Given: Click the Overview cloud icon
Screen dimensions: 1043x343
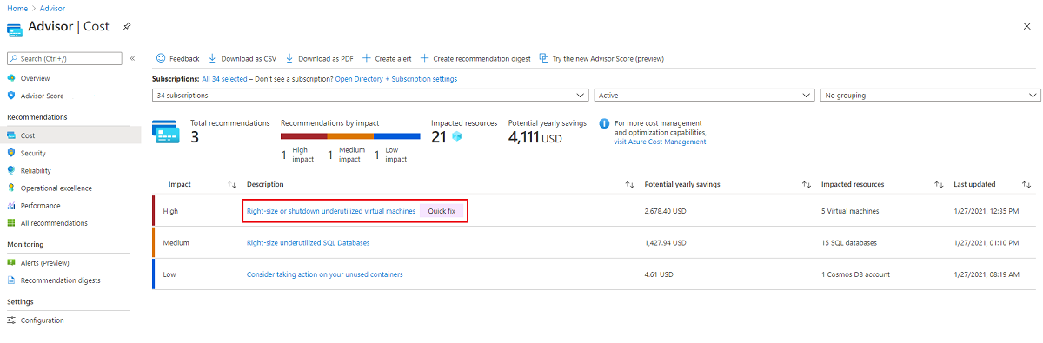Looking at the screenshot, I should point(11,78).
